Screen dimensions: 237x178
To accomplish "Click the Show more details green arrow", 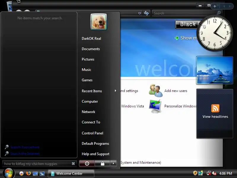I will (177, 38).
